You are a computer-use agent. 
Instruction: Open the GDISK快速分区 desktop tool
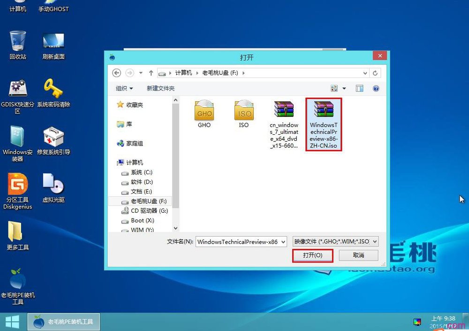pos(17,90)
